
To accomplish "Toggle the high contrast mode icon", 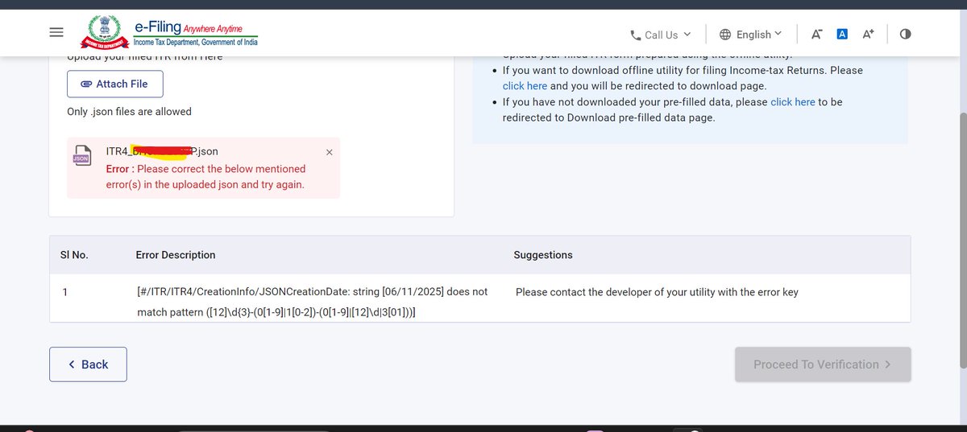I will (x=905, y=35).
